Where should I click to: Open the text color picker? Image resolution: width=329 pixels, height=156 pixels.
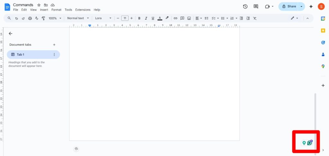160,18
